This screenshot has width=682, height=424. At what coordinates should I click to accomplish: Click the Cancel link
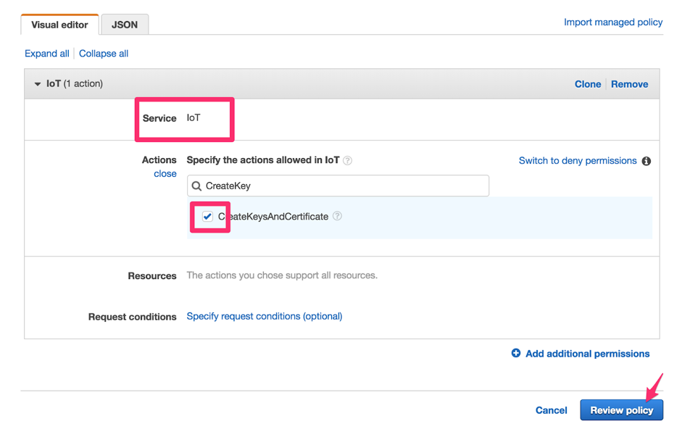point(551,410)
